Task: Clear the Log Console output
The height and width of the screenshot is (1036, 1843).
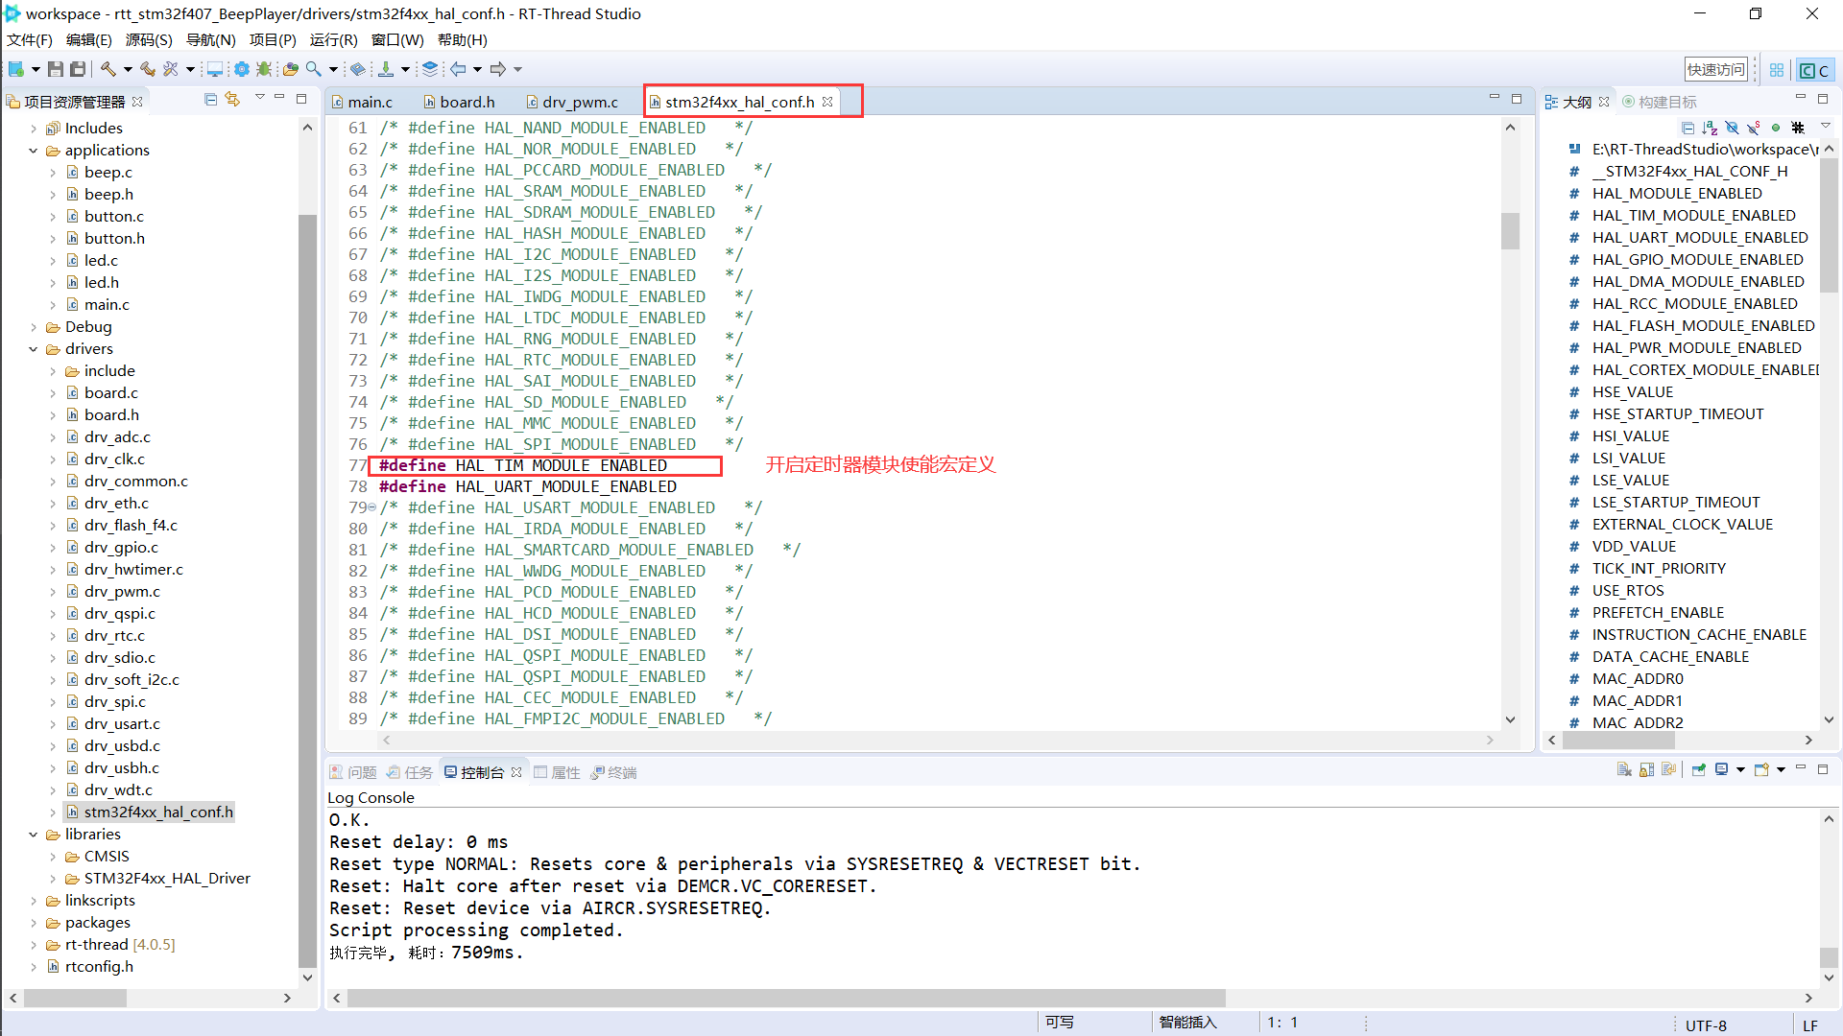Action: click(1623, 769)
